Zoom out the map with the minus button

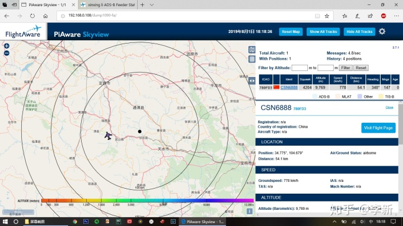[x=7, y=53]
